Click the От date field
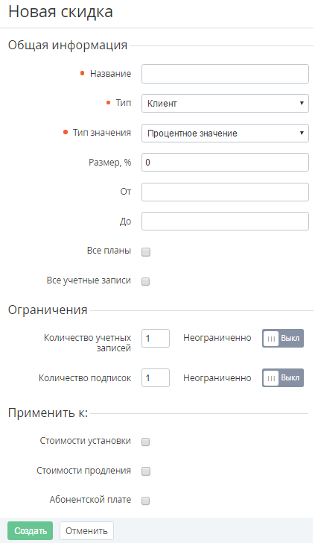 (x=225, y=192)
